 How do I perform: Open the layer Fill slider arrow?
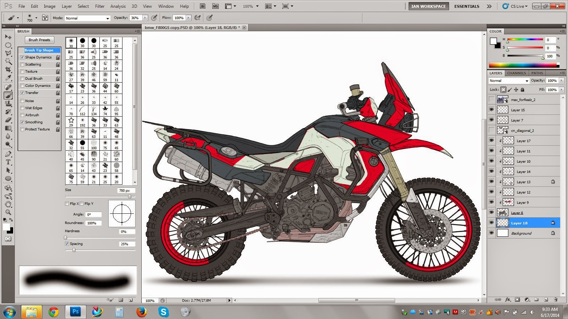(x=561, y=90)
